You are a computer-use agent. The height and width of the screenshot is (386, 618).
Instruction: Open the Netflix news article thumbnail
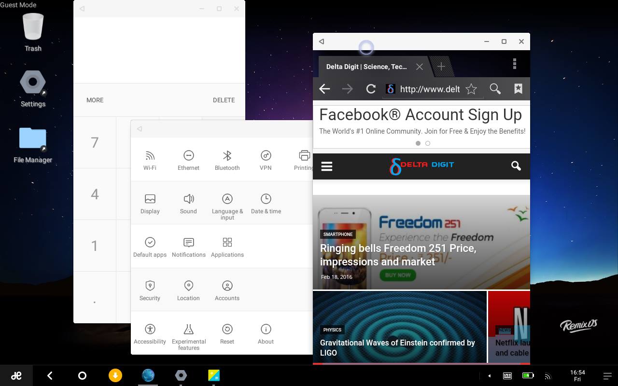(x=509, y=327)
